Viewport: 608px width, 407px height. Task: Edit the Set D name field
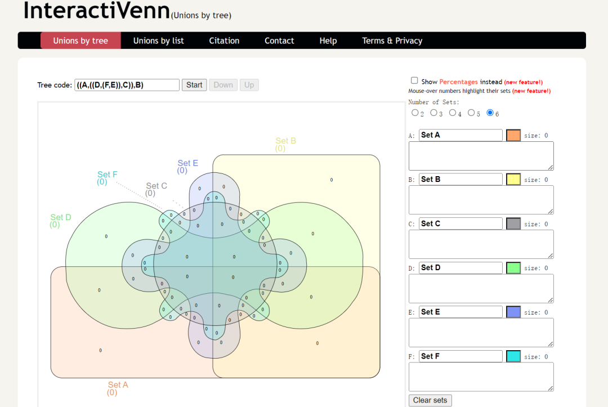point(461,267)
